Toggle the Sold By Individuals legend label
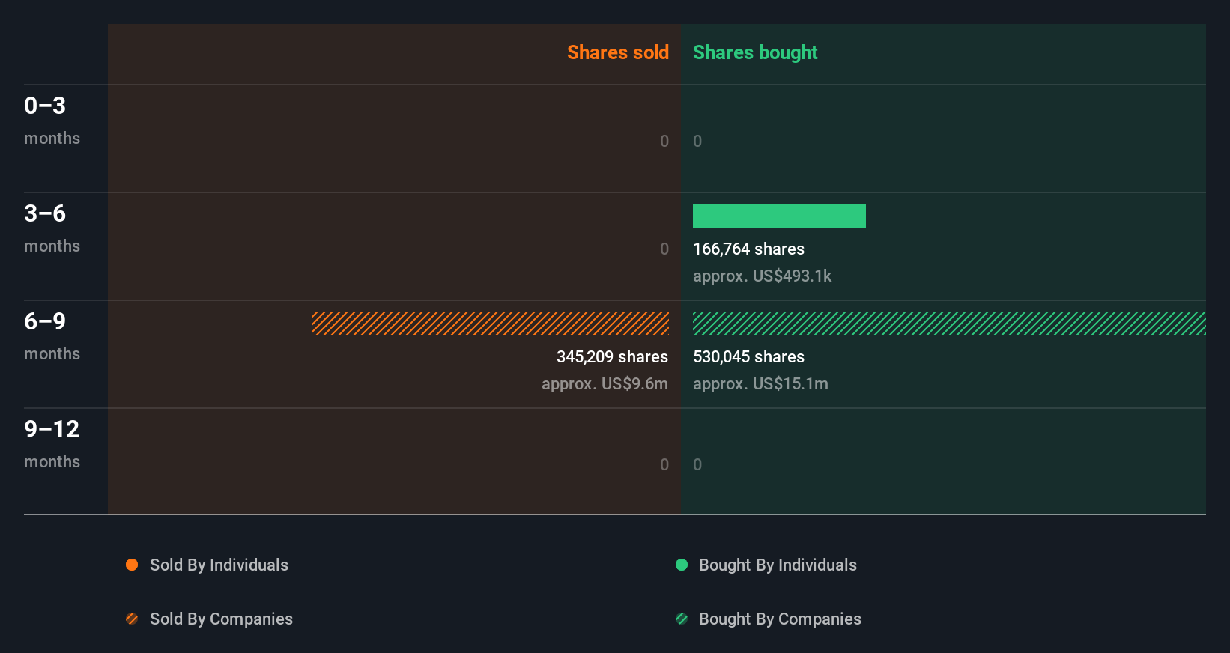1230x653 pixels. click(x=219, y=565)
